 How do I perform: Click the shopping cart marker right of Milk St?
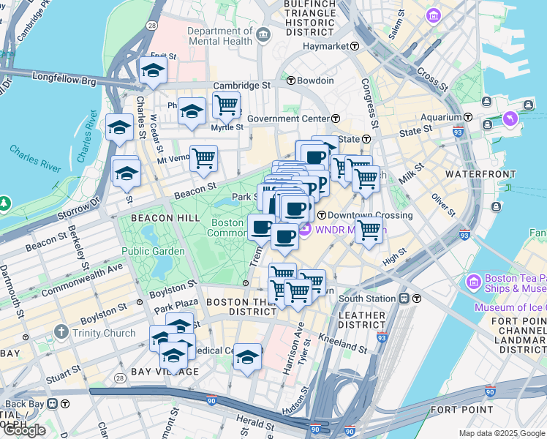coord(366,181)
